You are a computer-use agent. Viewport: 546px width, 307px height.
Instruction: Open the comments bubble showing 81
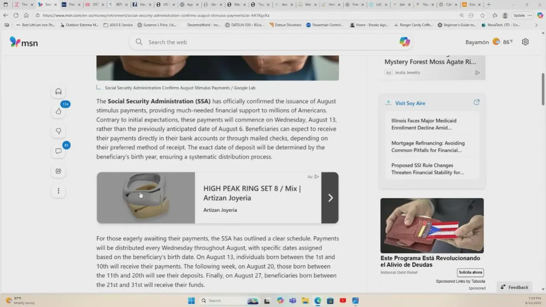(58, 151)
